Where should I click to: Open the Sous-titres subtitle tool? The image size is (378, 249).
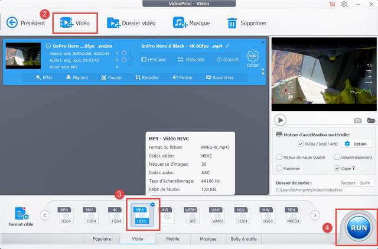pos(220,77)
